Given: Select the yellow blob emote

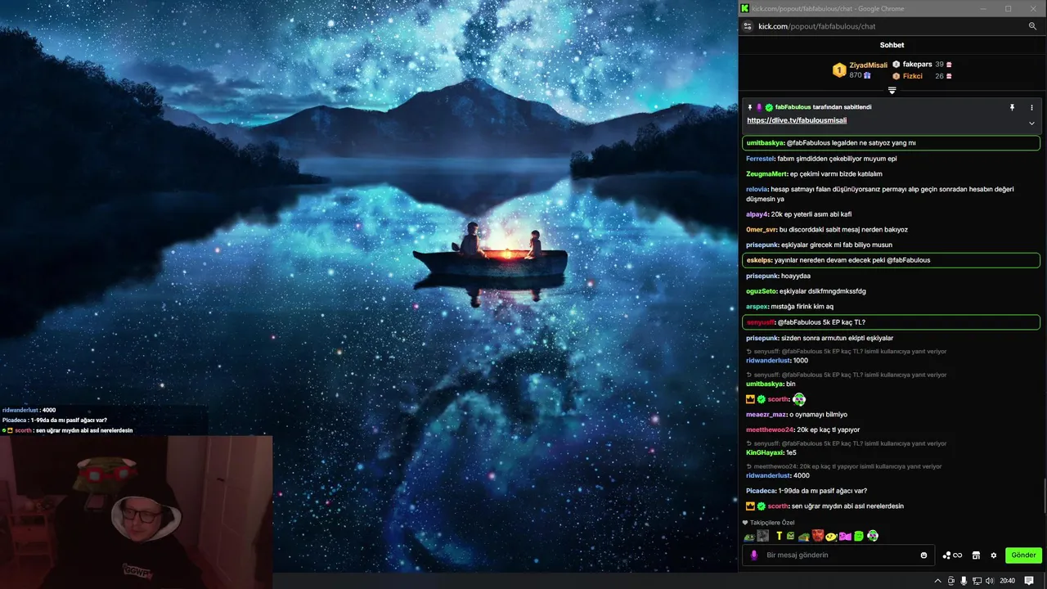Looking at the screenshot, I should coord(831,537).
